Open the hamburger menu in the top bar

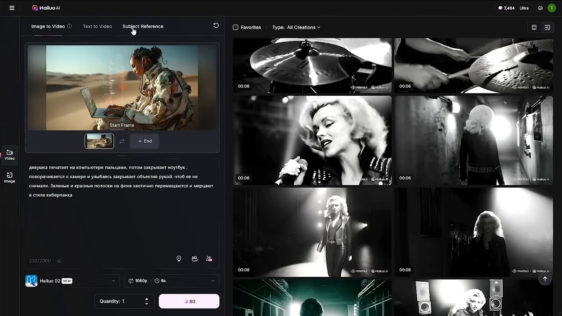click(x=12, y=8)
